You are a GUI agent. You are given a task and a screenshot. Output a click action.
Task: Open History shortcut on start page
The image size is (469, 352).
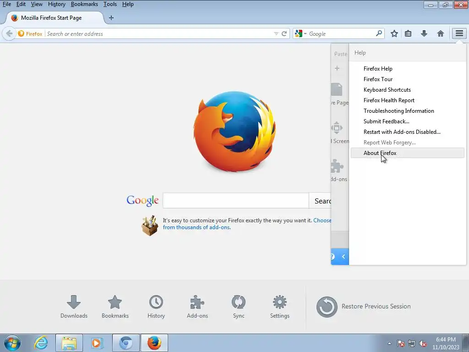[x=156, y=307]
